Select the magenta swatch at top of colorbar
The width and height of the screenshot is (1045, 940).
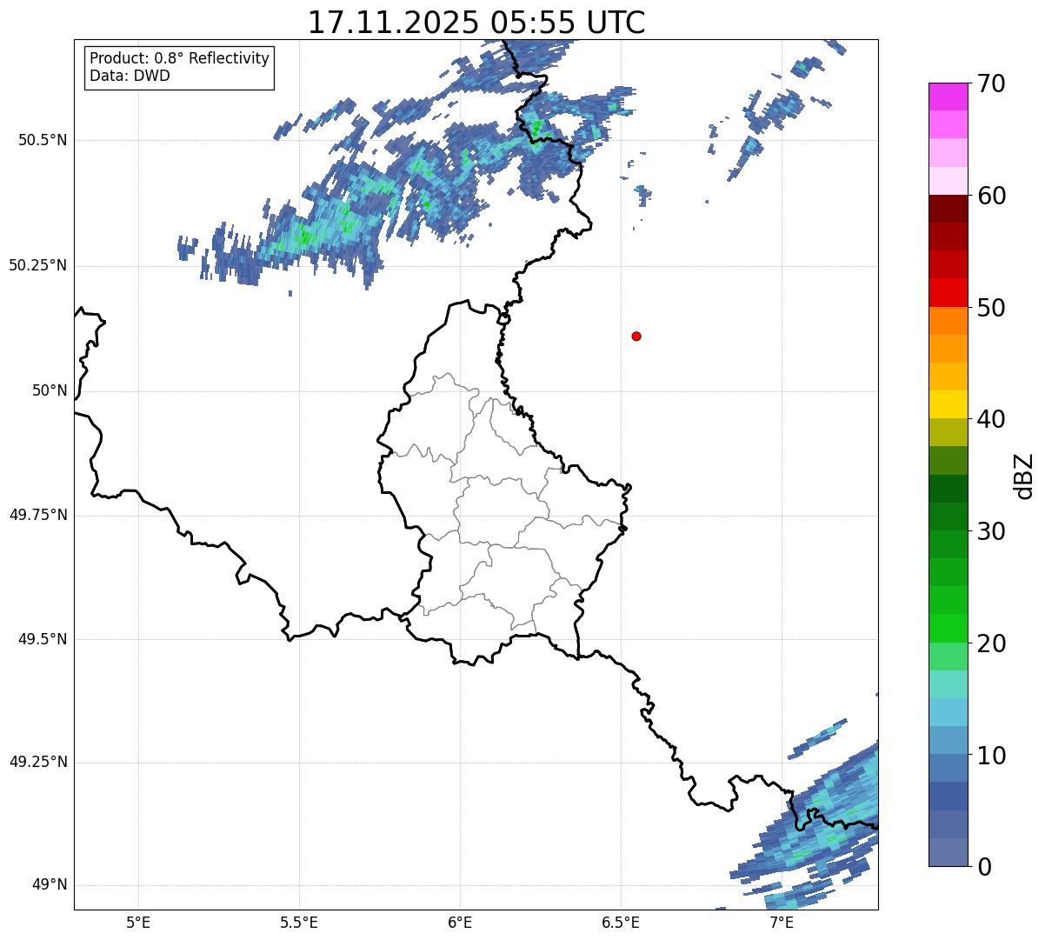[948, 97]
